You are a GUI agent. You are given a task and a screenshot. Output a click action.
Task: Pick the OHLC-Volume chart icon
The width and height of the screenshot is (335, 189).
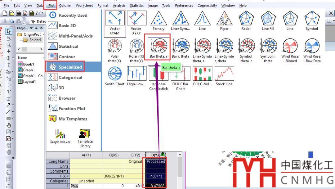click(x=202, y=76)
